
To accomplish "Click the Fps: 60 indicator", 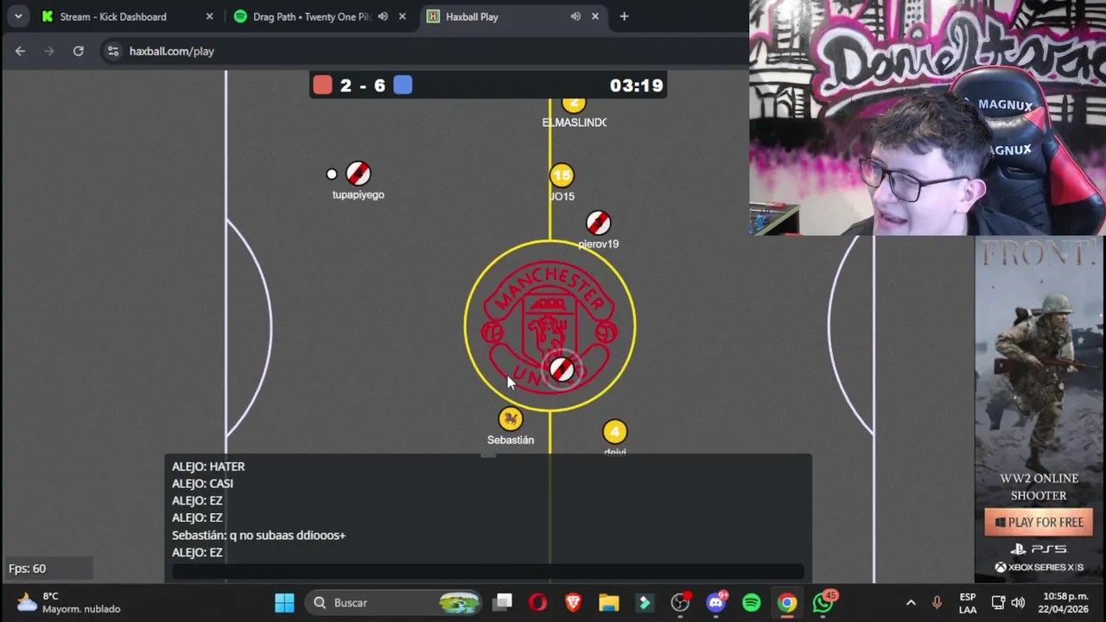I will [x=27, y=568].
